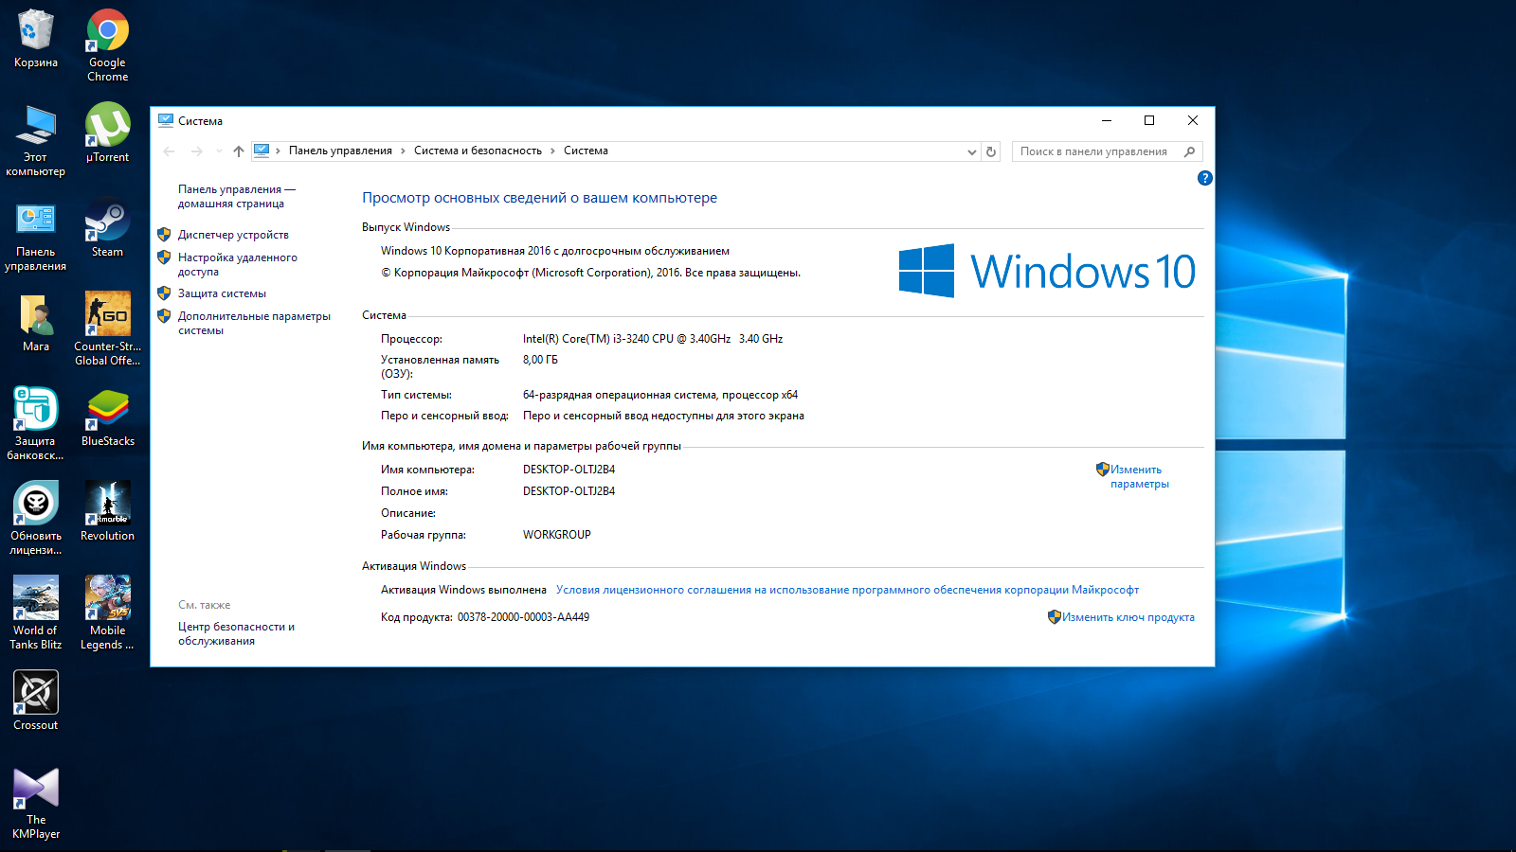
Task: Select the Mobile Legends desktop shortcut
Action: coord(107,613)
